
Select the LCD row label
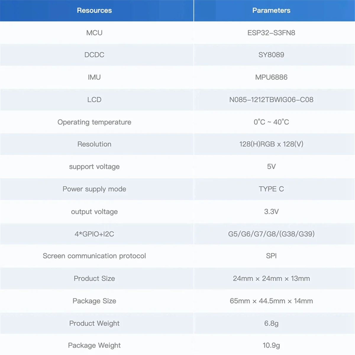(x=94, y=100)
